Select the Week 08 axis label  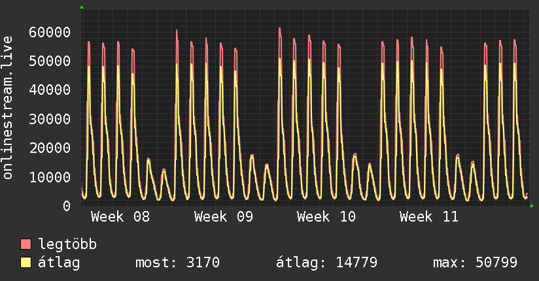pyautogui.click(x=120, y=217)
